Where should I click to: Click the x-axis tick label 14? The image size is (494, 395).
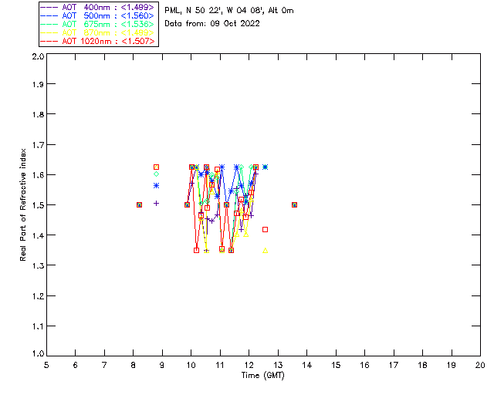point(307,365)
